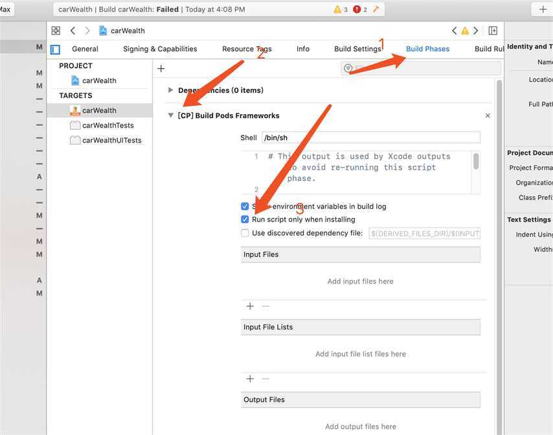Open the Build Rules tab

point(489,49)
